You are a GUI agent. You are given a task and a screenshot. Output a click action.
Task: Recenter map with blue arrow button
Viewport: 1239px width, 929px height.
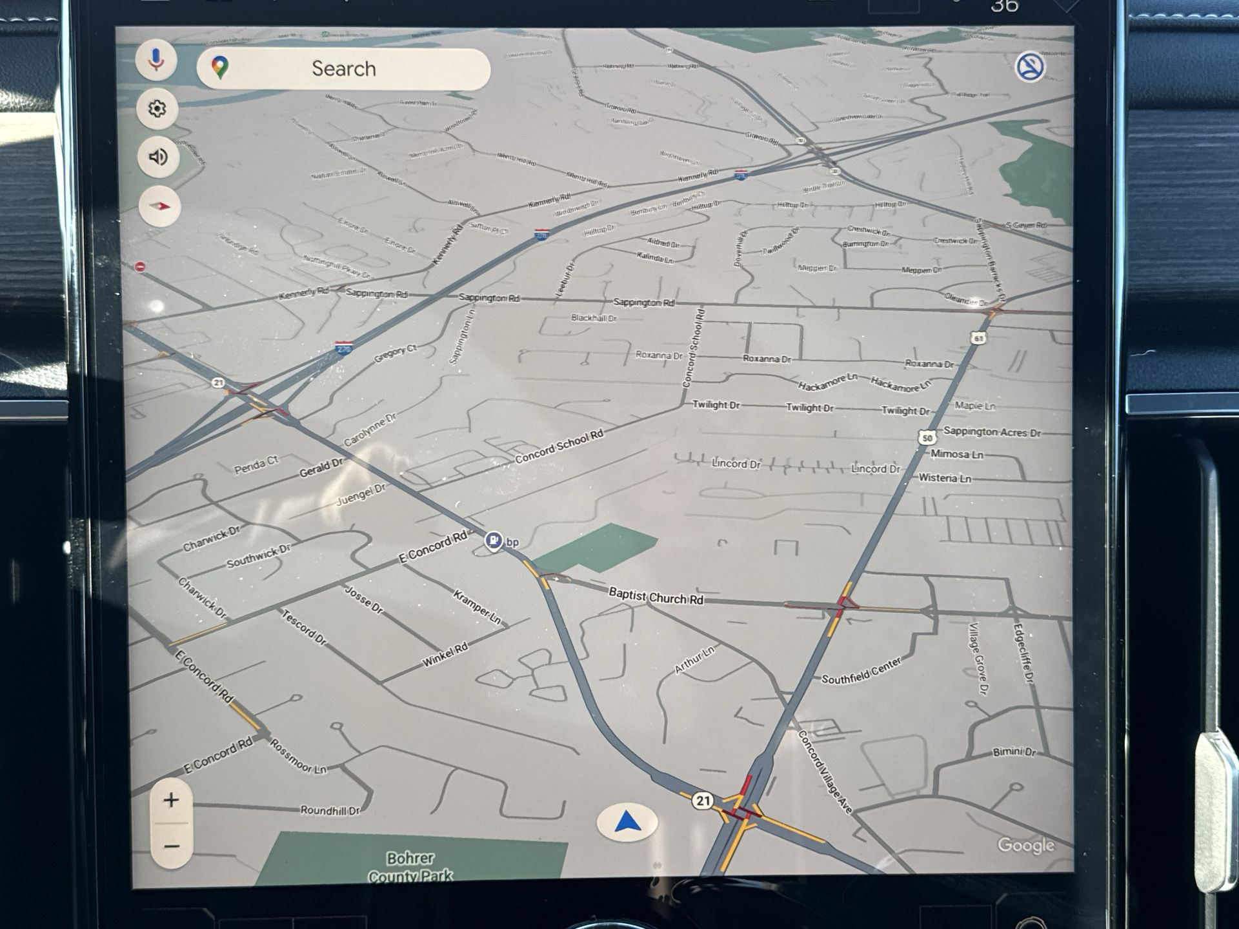627,823
